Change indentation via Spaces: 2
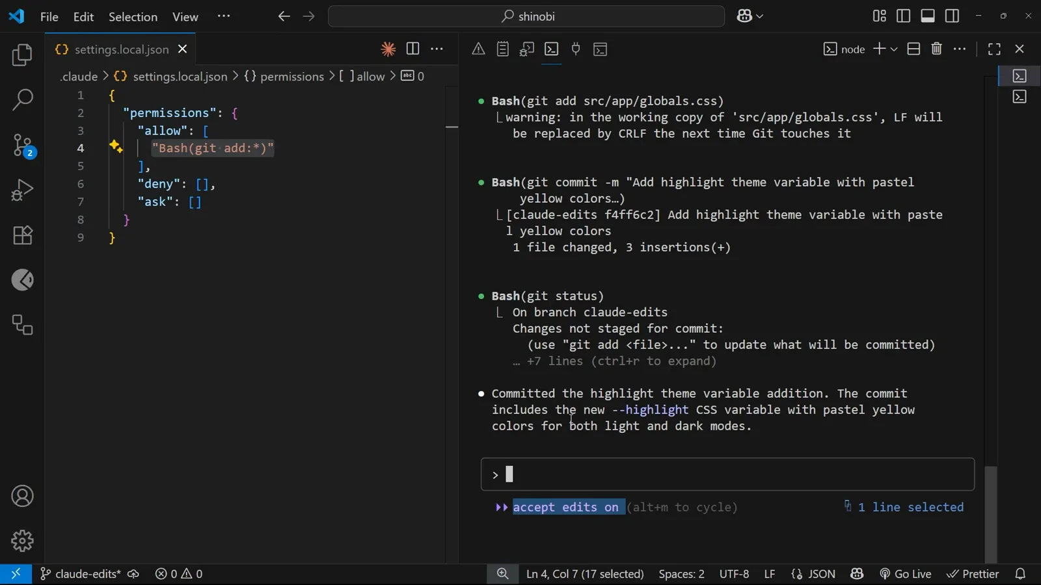The image size is (1041, 585). tap(681, 574)
